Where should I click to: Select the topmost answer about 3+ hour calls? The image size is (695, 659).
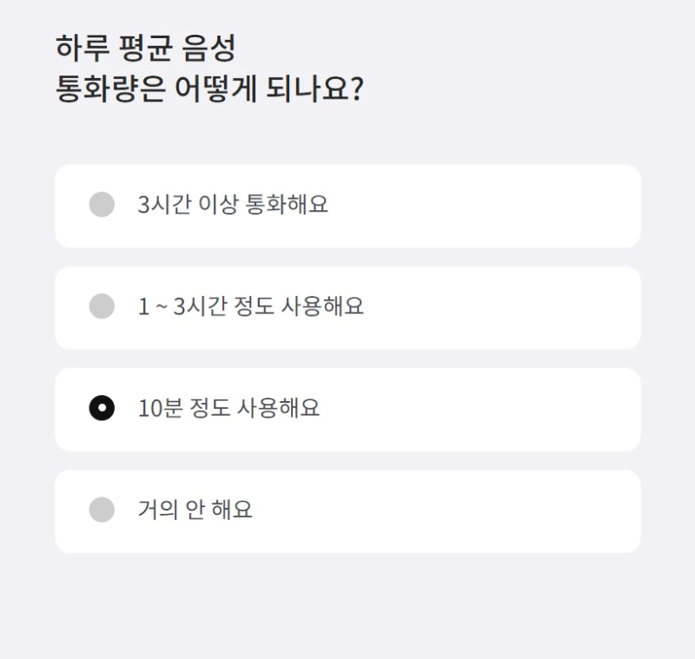point(347,205)
